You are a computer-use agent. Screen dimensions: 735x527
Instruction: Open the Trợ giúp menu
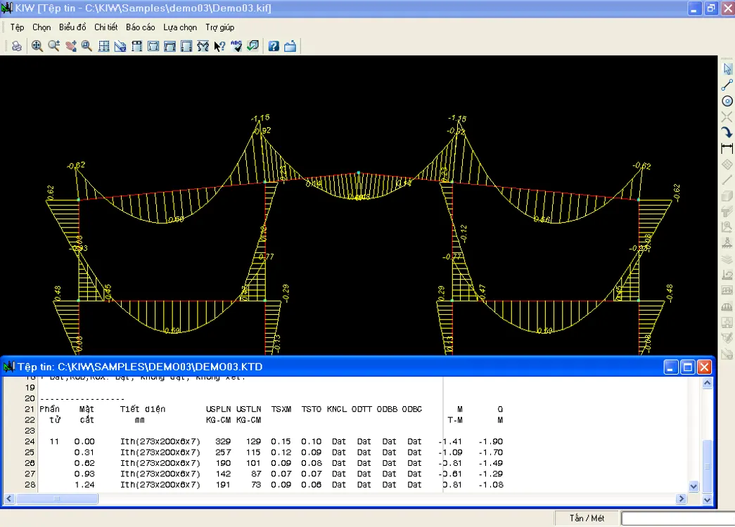point(219,27)
